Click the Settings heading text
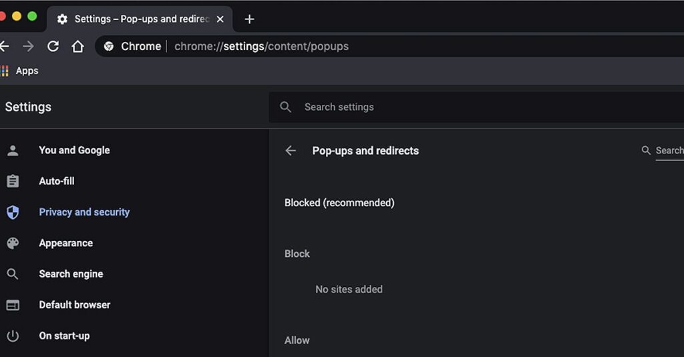This screenshot has height=357, width=684. click(x=28, y=107)
